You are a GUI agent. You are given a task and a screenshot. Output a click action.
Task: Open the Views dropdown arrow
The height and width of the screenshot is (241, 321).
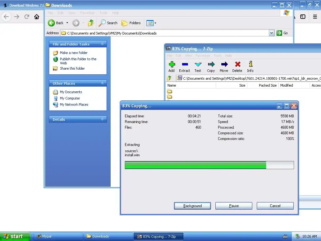tap(155, 23)
